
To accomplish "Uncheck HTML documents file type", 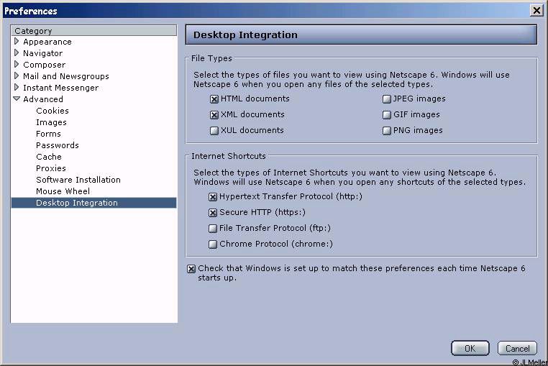I will [214, 99].
